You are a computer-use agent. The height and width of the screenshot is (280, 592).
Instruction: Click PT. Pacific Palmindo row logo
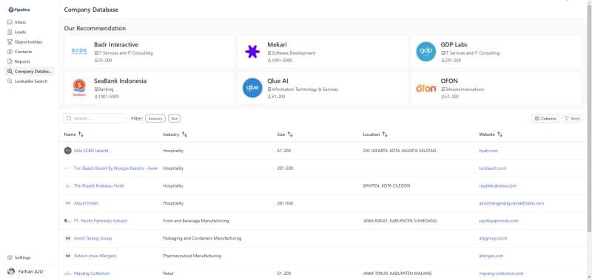(x=67, y=221)
